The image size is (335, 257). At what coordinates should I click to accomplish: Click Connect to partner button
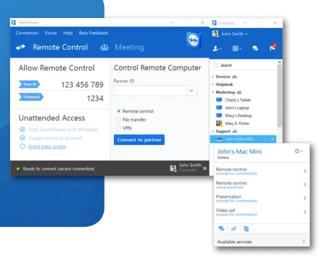tap(139, 140)
